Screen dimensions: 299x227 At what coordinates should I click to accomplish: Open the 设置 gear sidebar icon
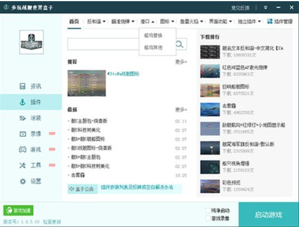click(x=23, y=181)
